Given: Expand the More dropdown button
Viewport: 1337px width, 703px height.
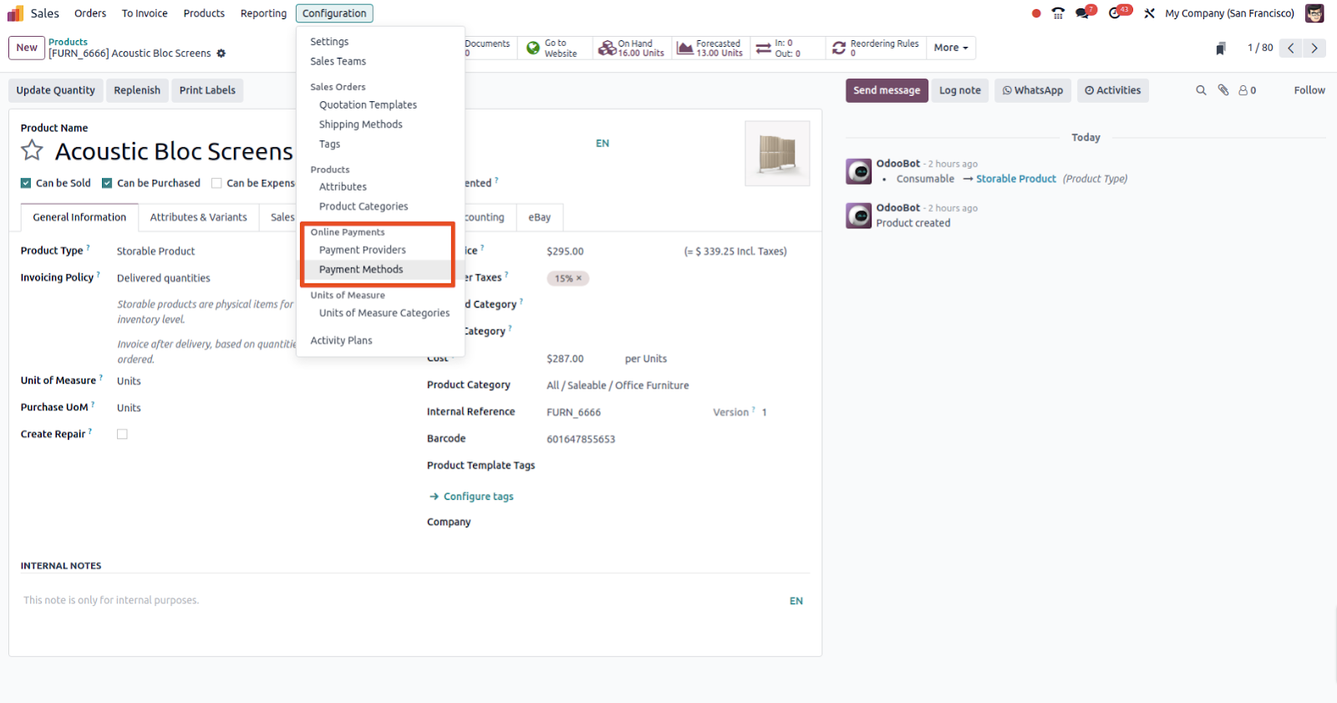Looking at the screenshot, I should pos(951,48).
